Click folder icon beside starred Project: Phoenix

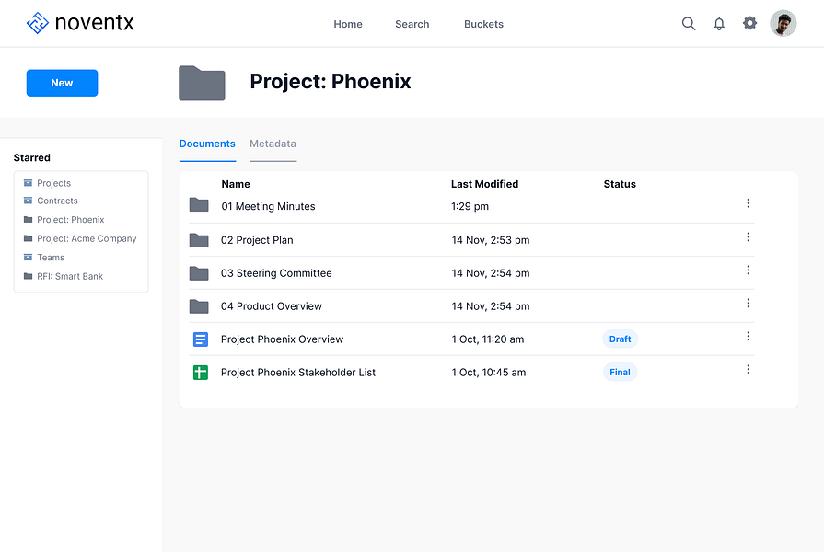coord(28,220)
